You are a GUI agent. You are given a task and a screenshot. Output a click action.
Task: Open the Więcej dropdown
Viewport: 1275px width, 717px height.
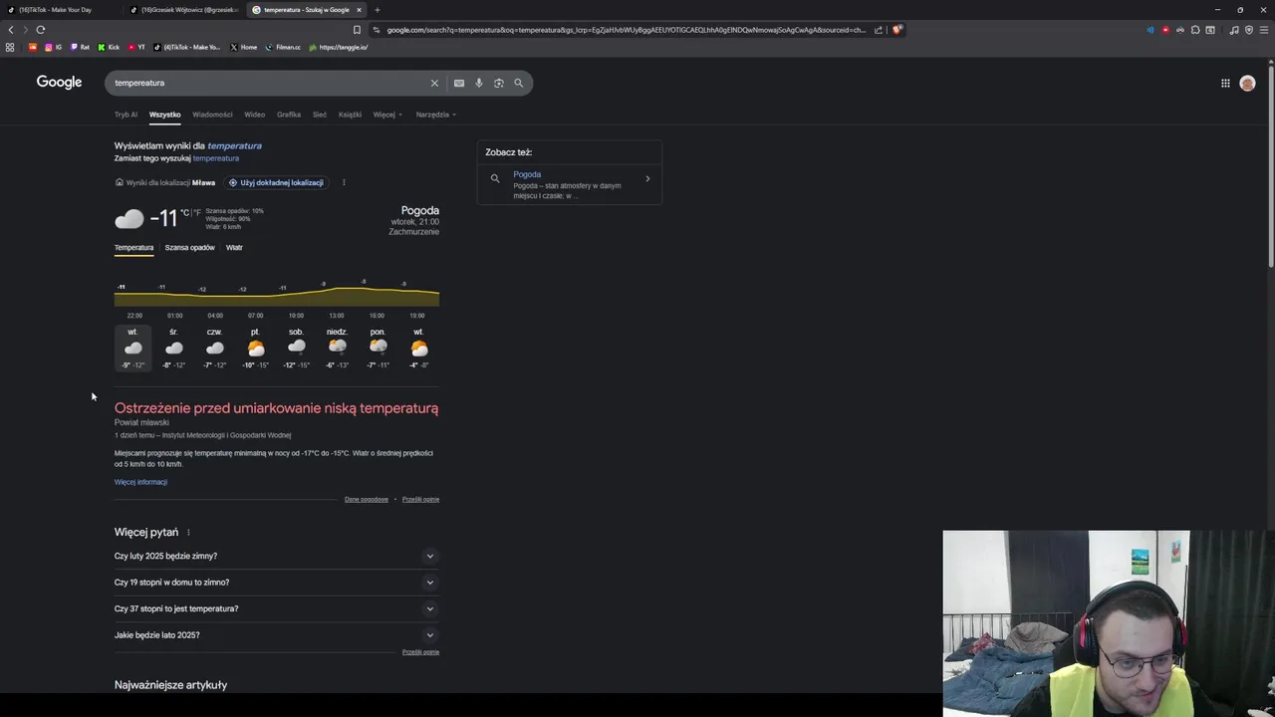coord(387,115)
